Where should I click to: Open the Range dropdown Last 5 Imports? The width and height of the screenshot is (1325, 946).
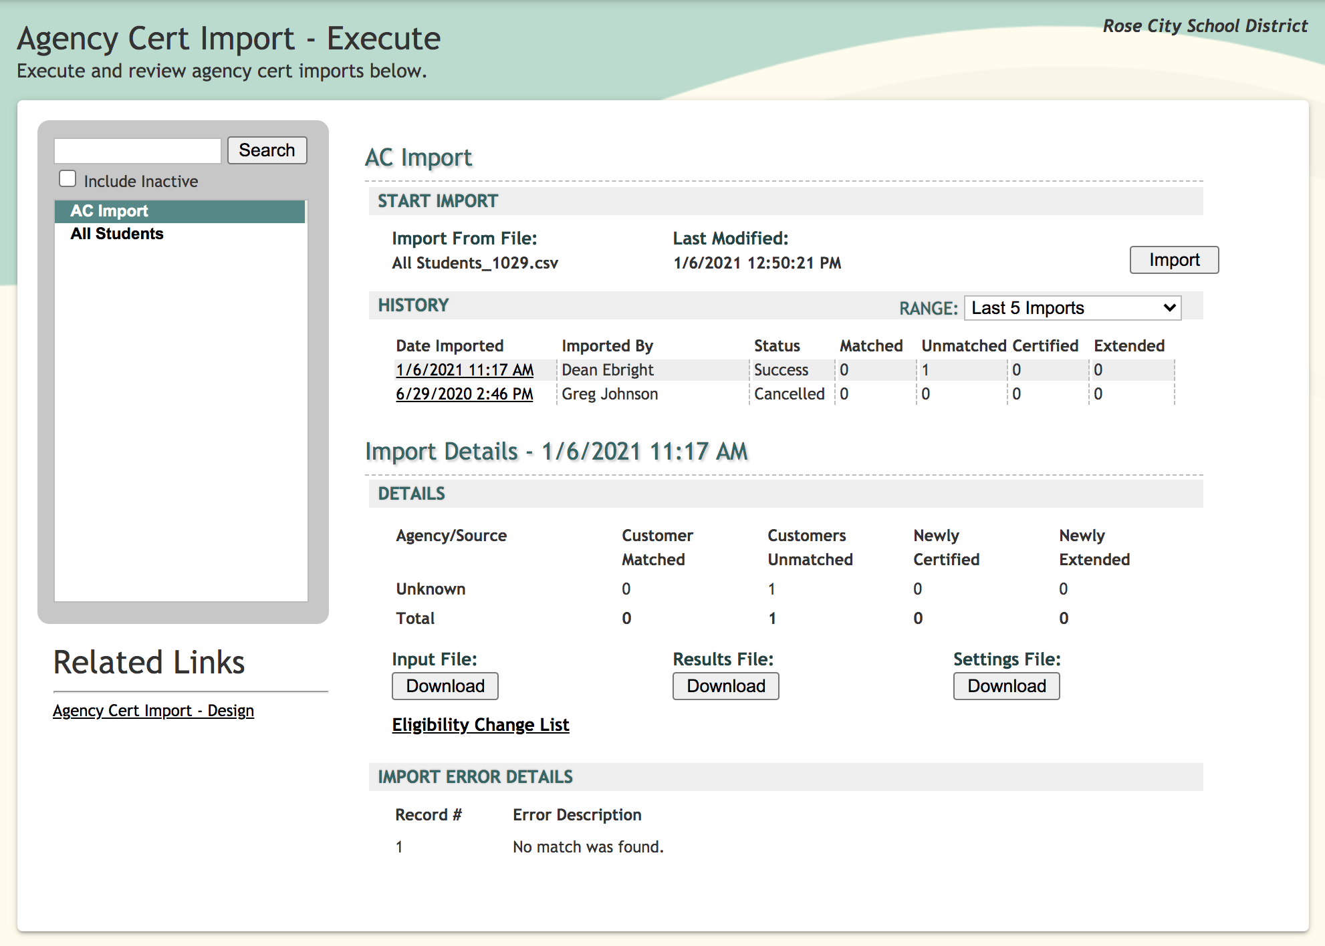(1072, 308)
